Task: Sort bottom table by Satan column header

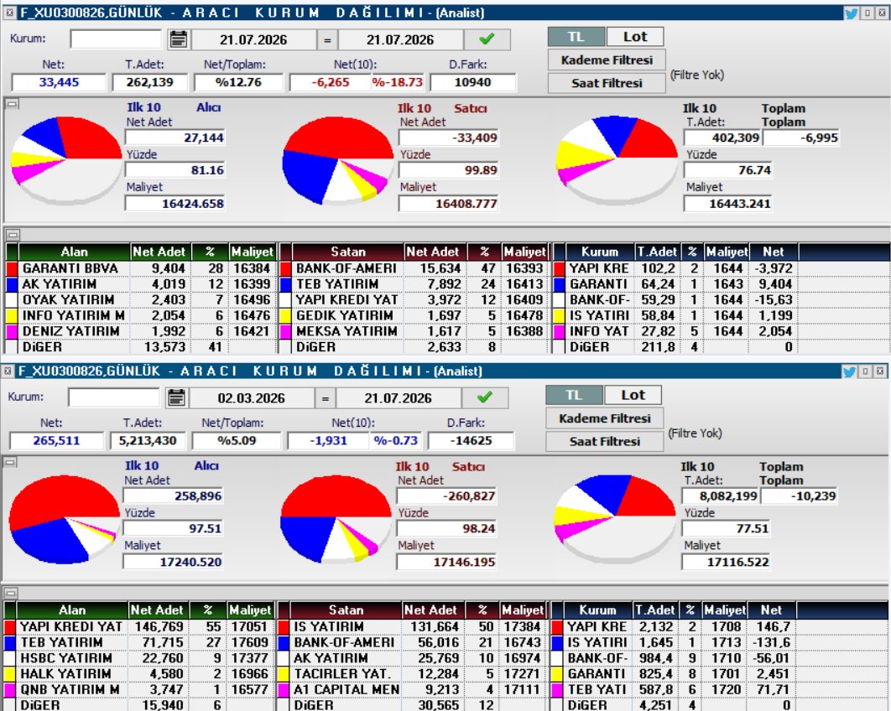Action: (x=346, y=610)
